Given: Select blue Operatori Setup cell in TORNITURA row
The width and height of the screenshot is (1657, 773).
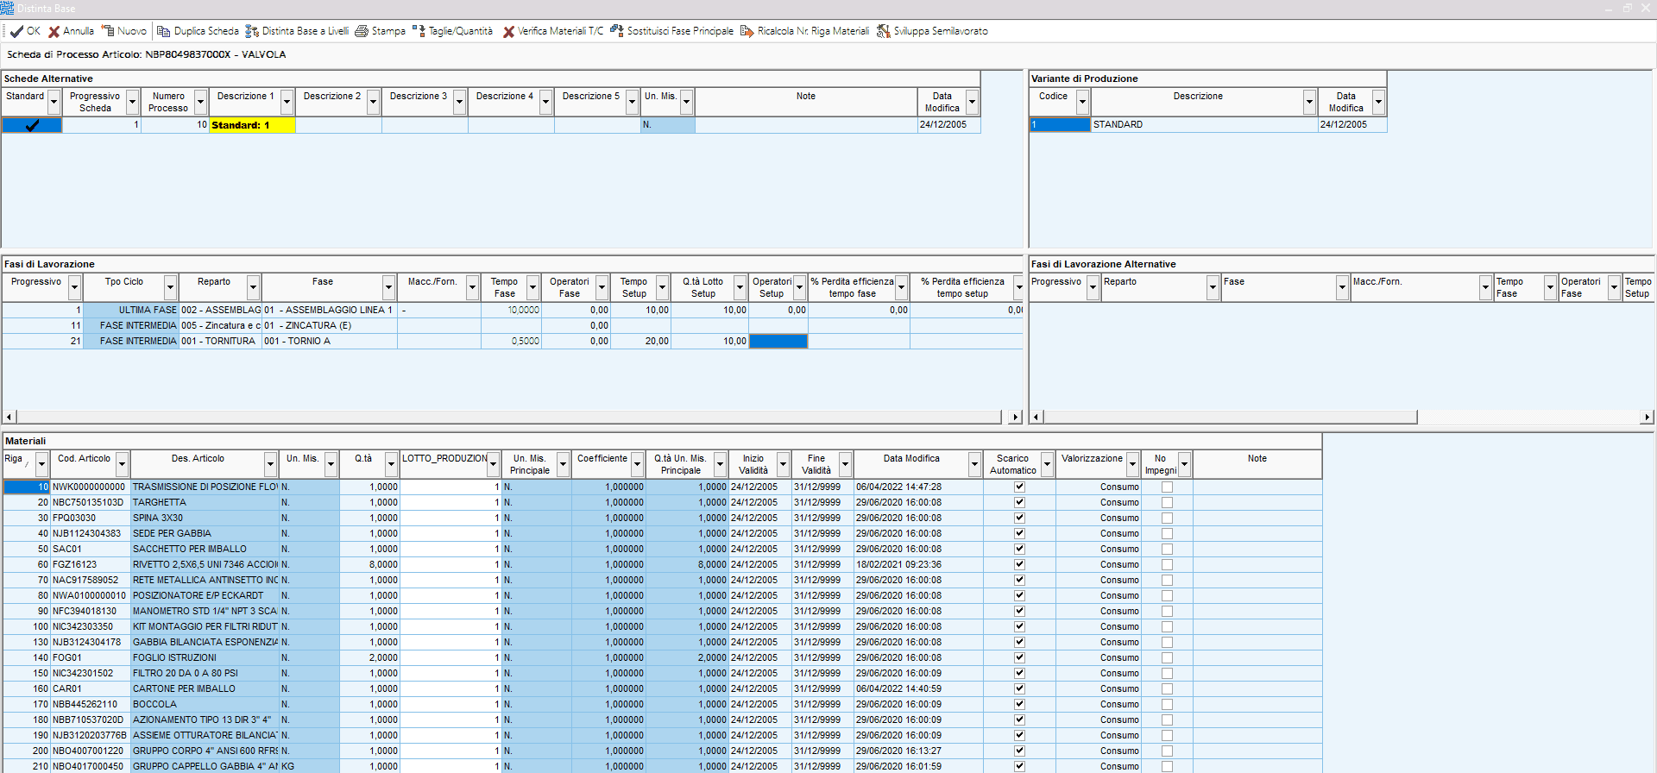Looking at the screenshot, I should click(x=778, y=341).
